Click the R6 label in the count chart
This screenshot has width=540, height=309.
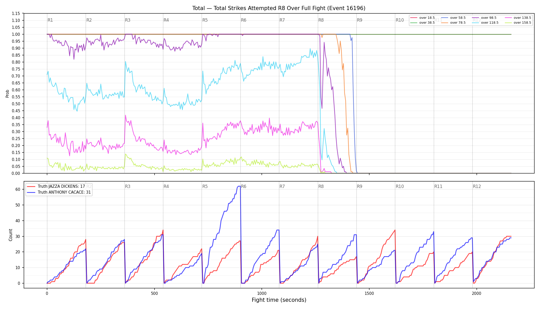[x=244, y=186]
